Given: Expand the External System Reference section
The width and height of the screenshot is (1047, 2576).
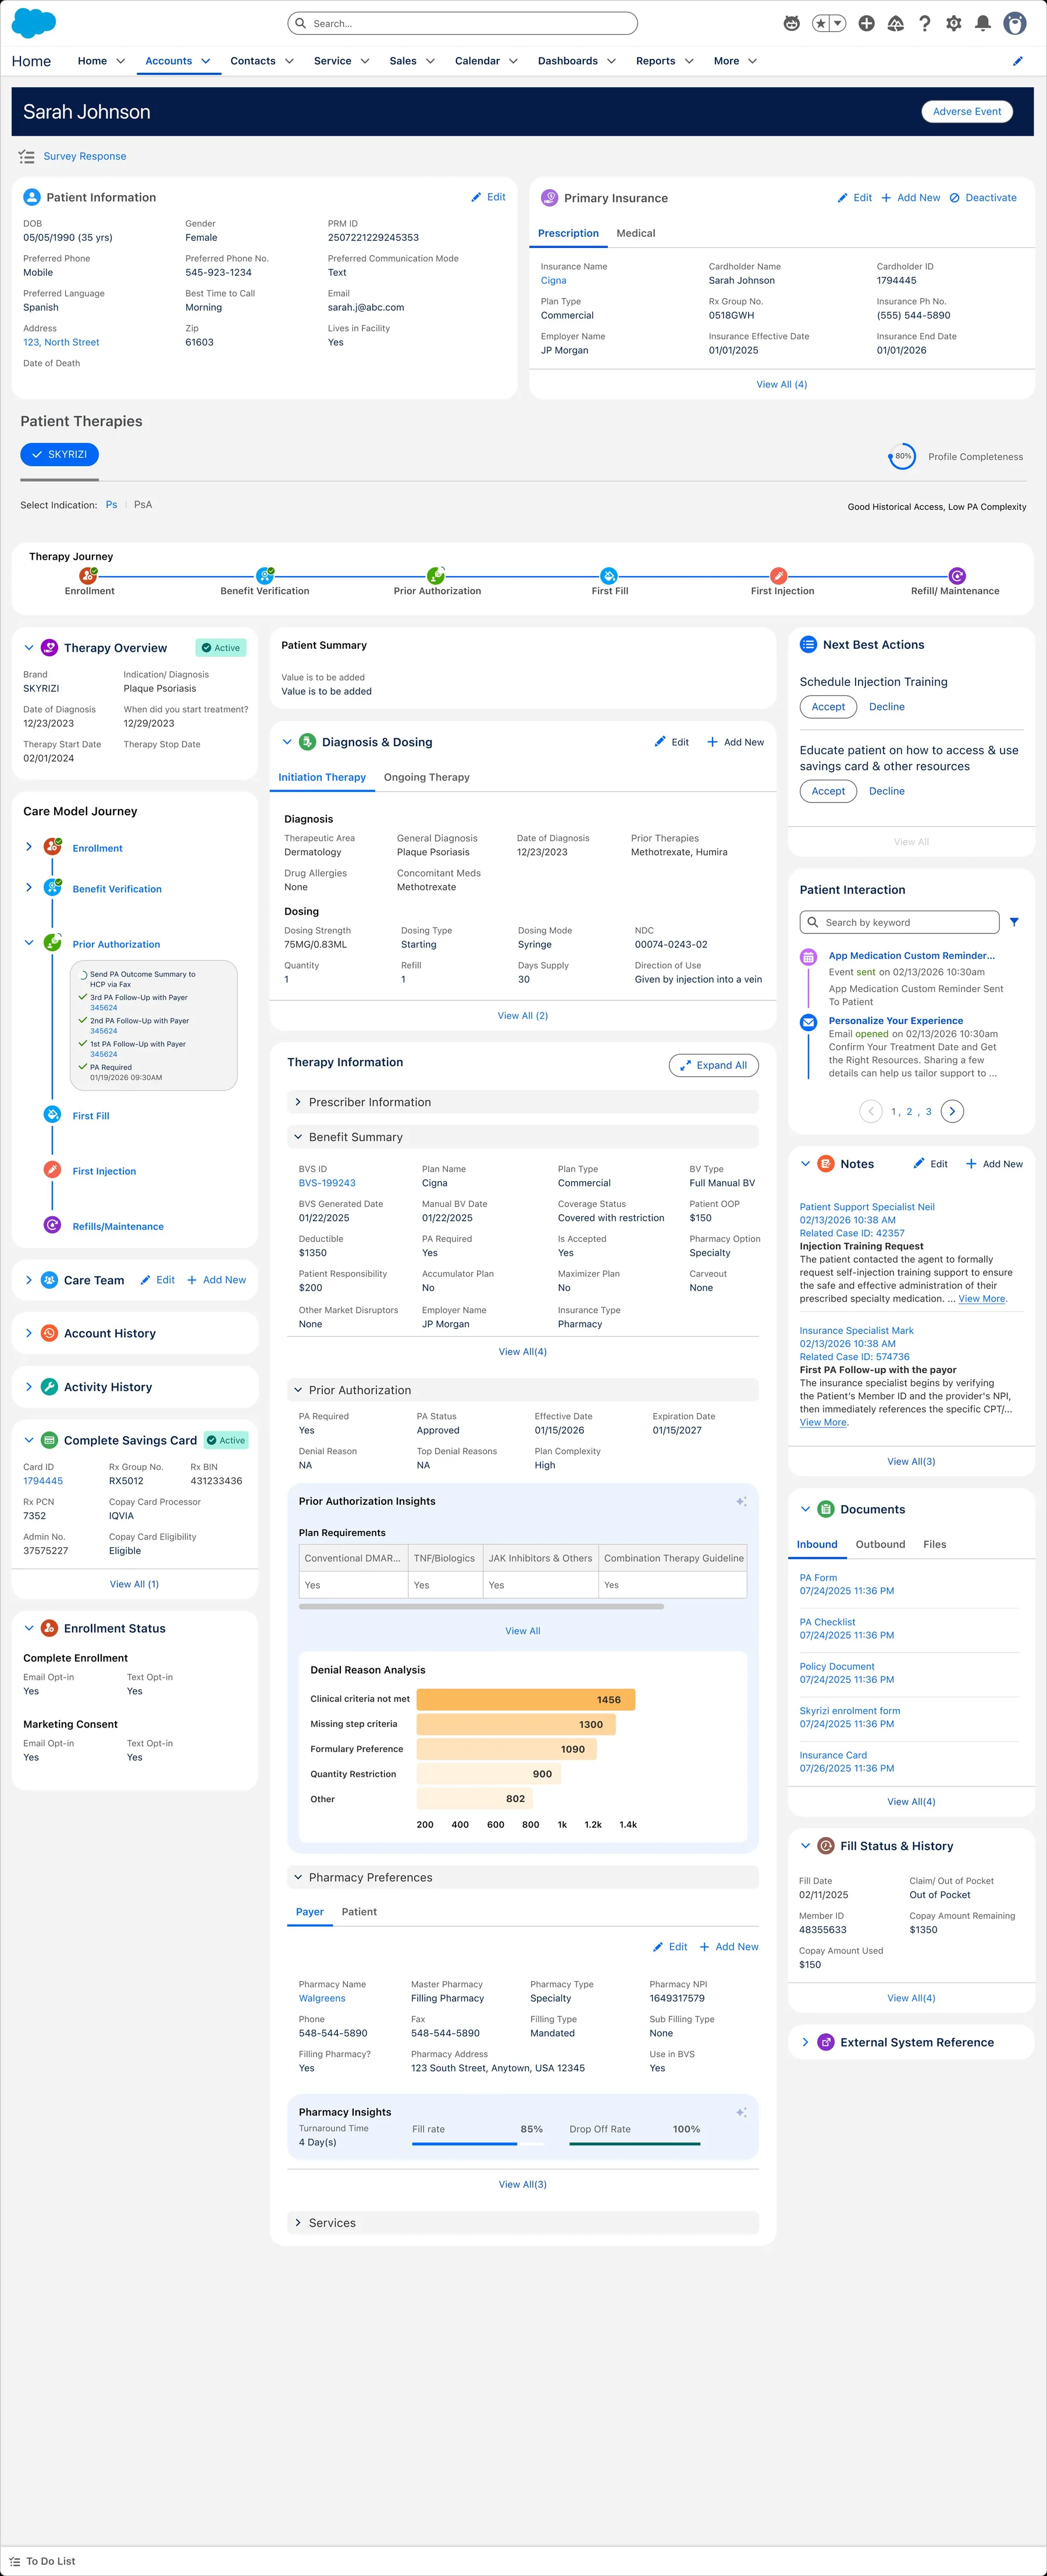Looking at the screenshot, I should (805, 2042).
